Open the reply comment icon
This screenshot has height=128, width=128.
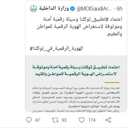29,120
